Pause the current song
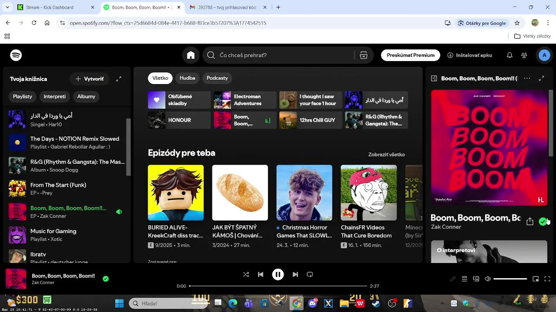 [x=278, y=274]
